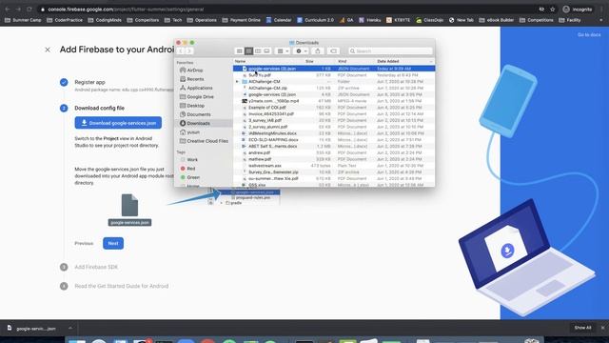Switch Finder to list view
This screenshot has width=609, height=343.
tap(248, 50)
